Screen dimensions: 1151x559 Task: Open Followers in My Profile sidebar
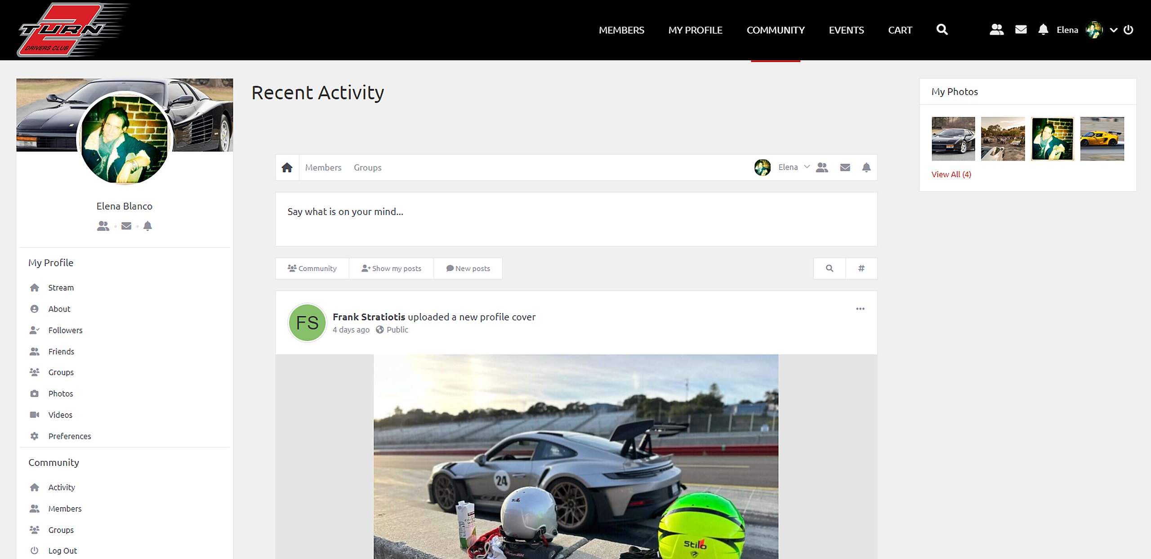tap(65, 330)
